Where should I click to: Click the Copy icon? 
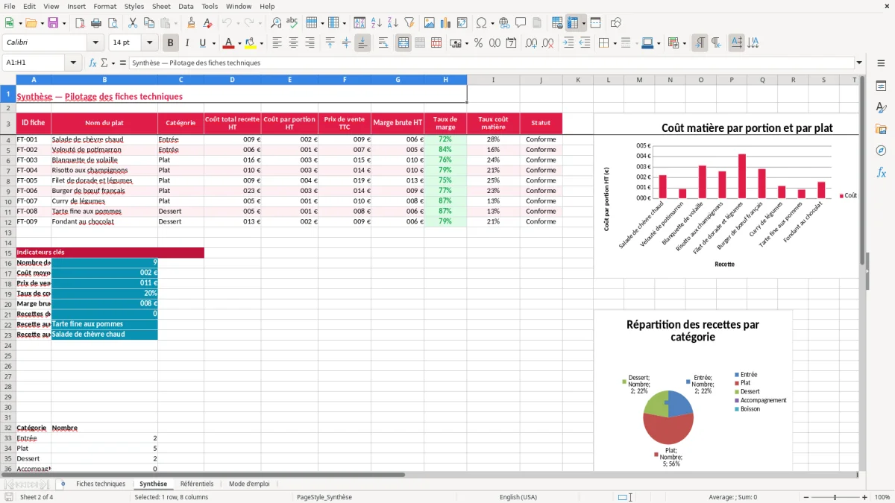tap(148, 23)
